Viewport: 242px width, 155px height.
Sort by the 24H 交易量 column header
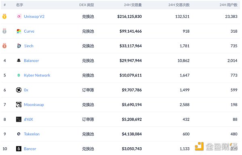coord(133,5)
